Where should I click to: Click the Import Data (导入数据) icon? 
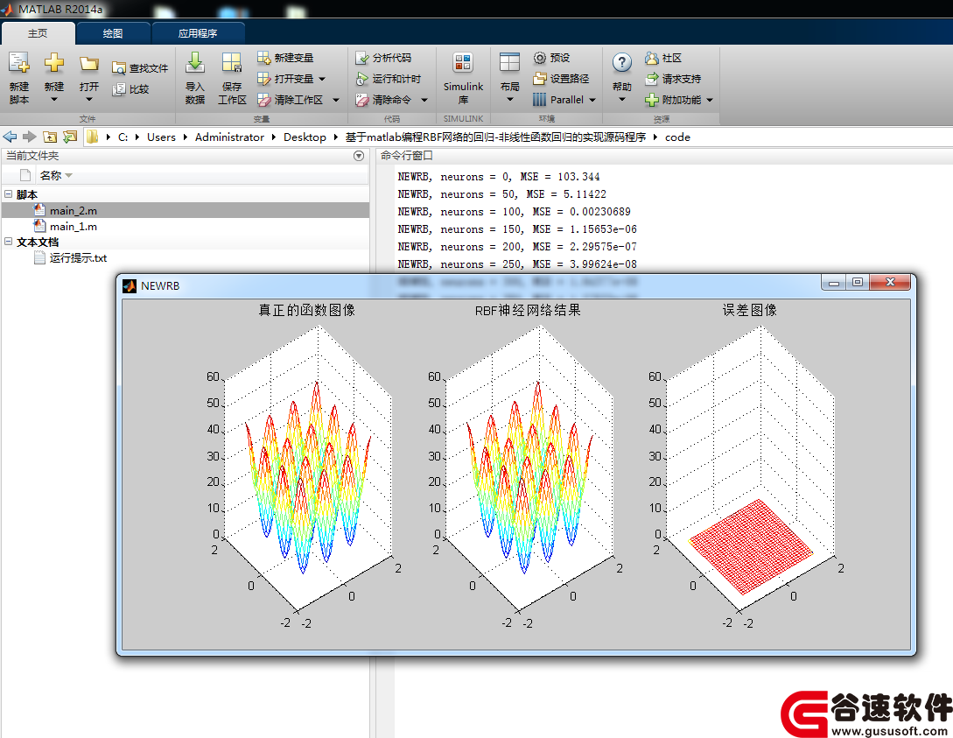pos(195,63)
